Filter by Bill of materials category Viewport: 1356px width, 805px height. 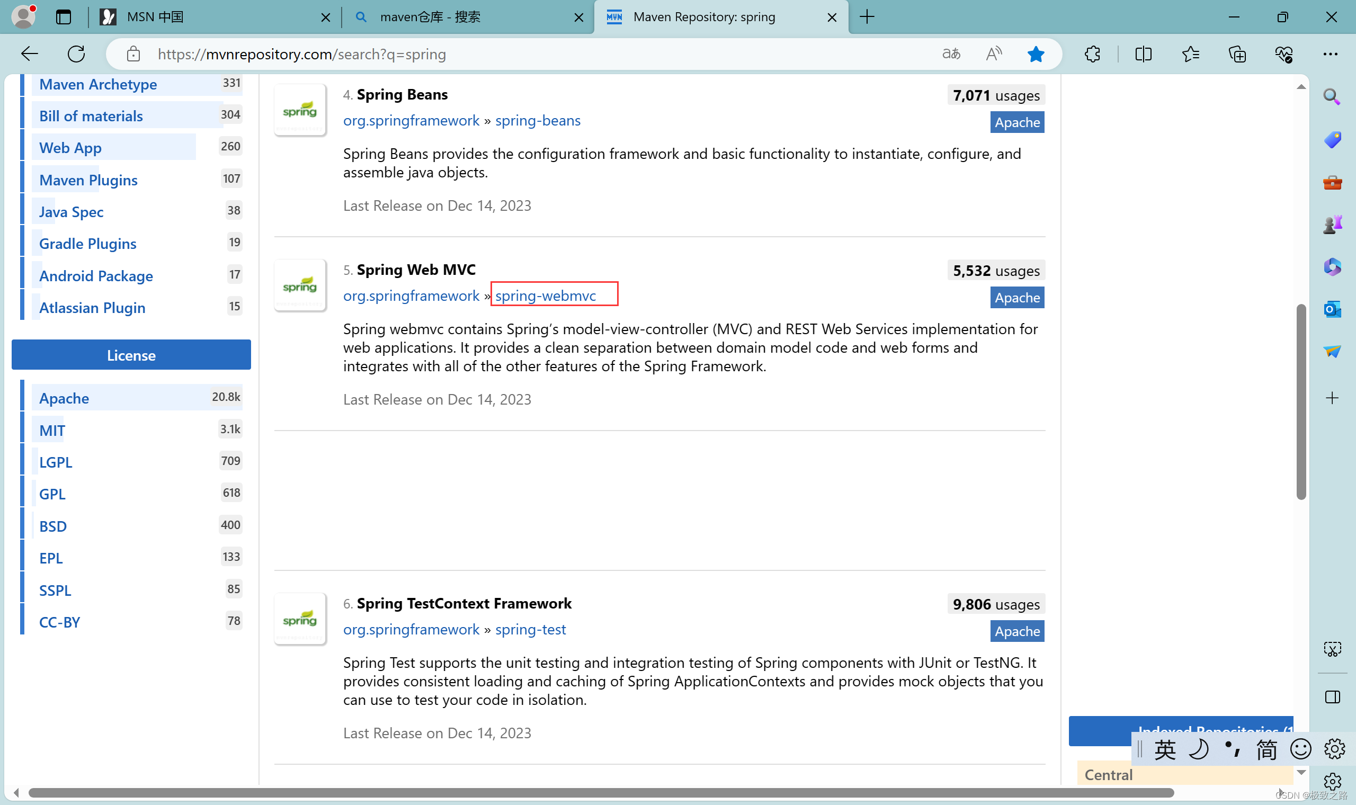point(91,116)
